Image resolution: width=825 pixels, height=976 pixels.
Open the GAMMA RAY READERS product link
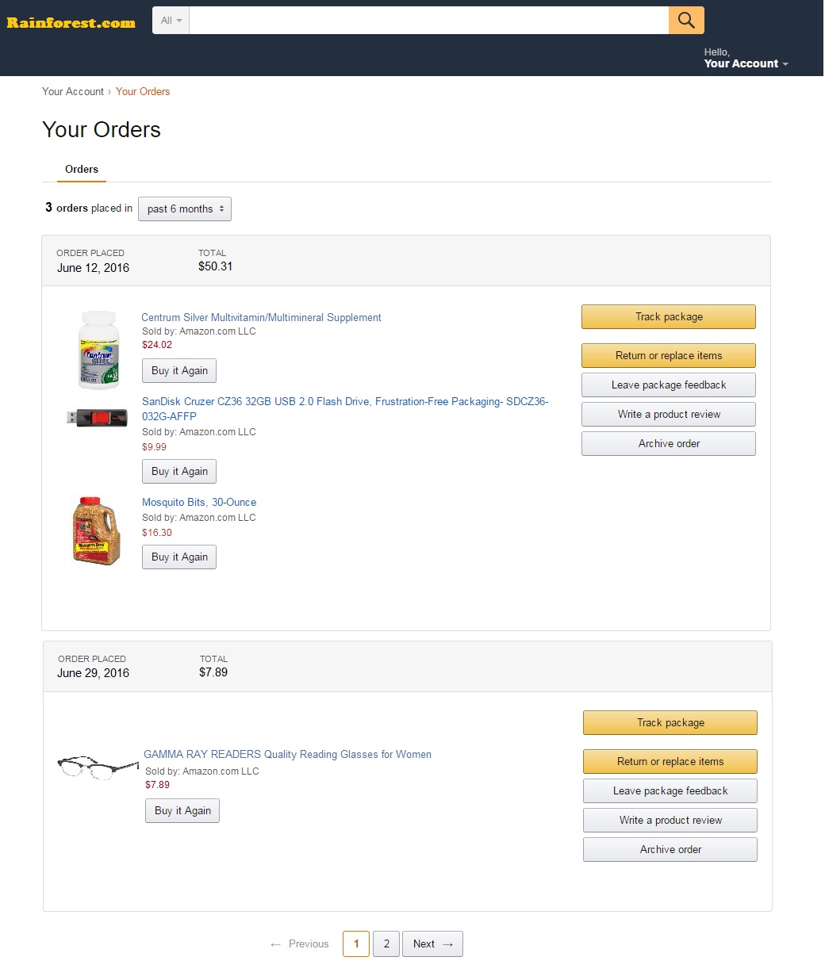click(x=287, y=754)
